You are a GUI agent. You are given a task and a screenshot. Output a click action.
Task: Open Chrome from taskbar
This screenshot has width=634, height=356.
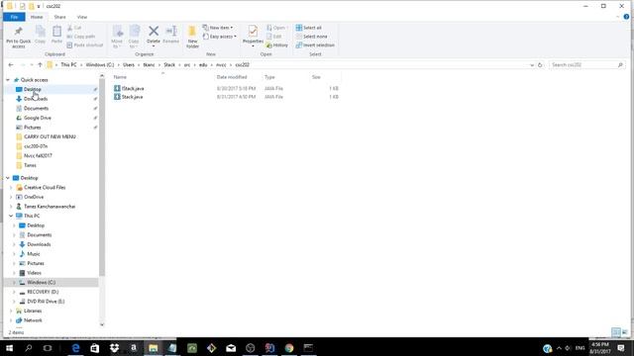coord(289,348)
